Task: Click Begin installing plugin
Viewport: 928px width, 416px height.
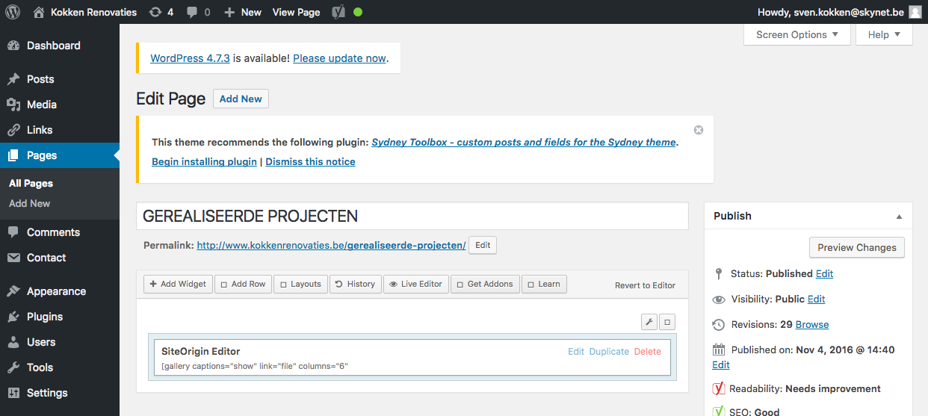Action: coord(204,161)
